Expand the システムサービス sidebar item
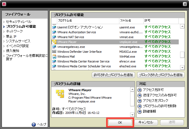Image resolution: width=189 pixels, height=129 pixels. [x=18, y=41]
